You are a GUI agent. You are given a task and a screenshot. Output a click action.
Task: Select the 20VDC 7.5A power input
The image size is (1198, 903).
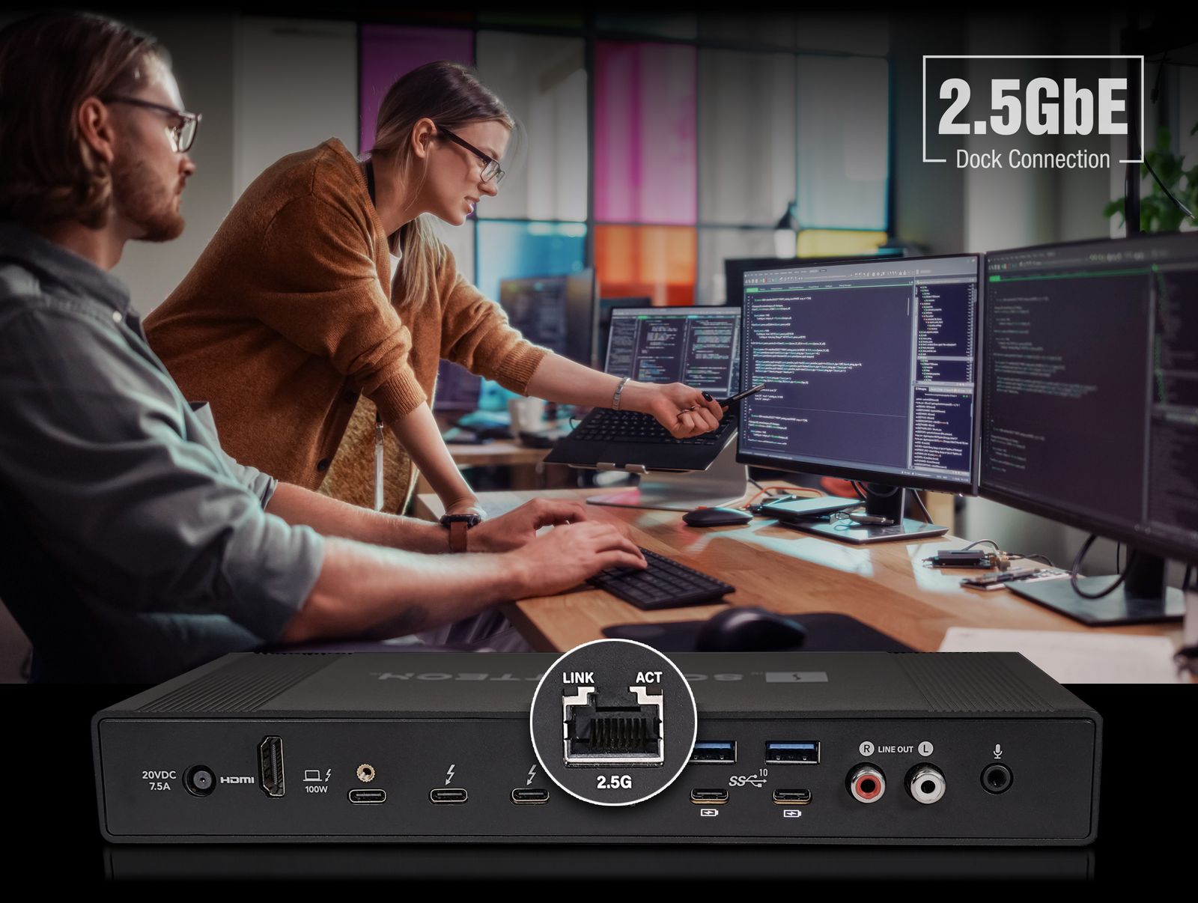pyautogui.click(x=201, y=779)
